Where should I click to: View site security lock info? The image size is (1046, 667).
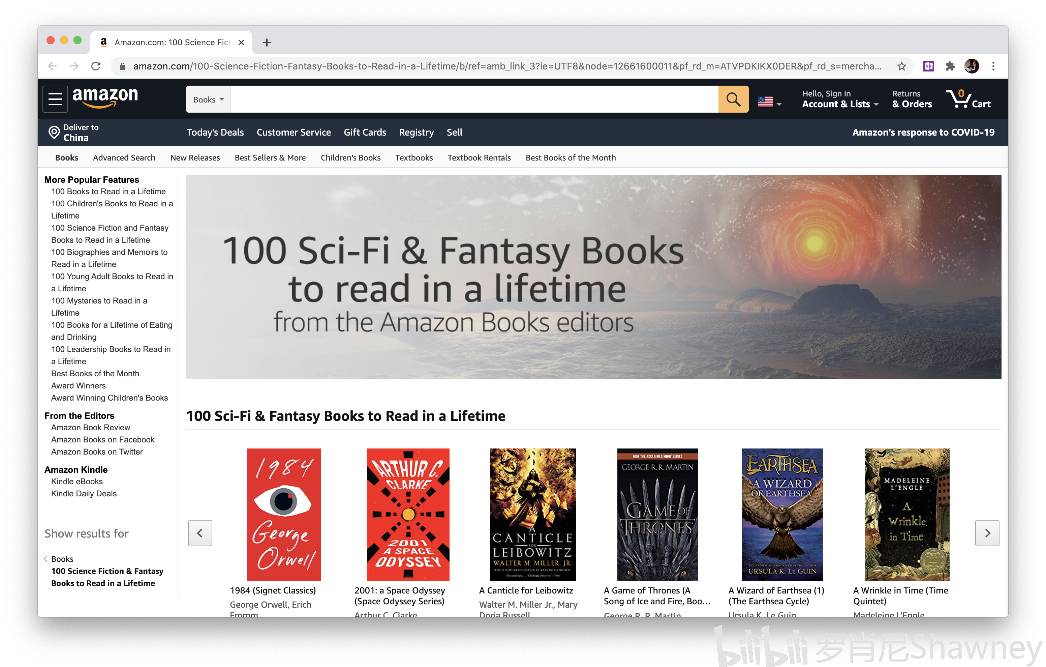point(123,66)
